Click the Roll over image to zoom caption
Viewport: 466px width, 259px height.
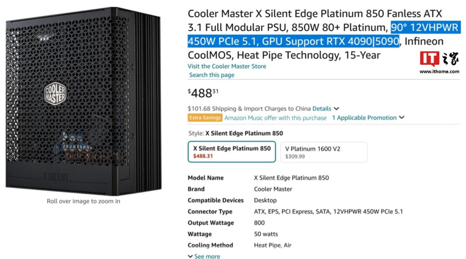click(83, 200)
